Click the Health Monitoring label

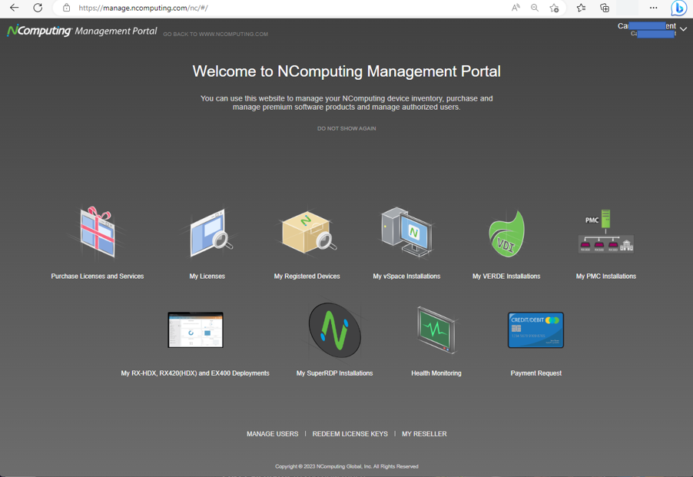tap(436, 373)
